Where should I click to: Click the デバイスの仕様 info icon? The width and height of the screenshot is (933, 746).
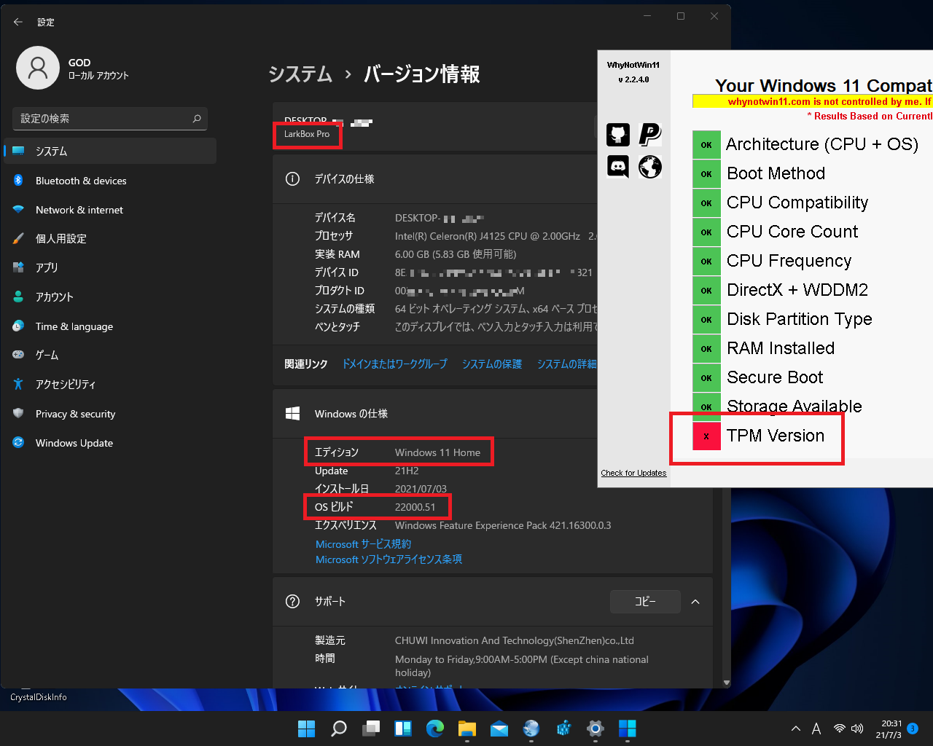(292, 178)
